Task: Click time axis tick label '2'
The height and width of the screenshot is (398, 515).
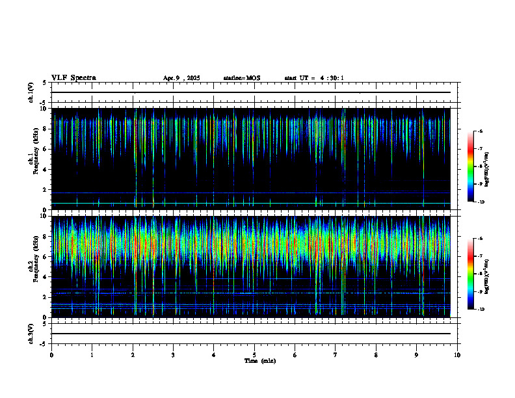Action: [x=133, y=355]
